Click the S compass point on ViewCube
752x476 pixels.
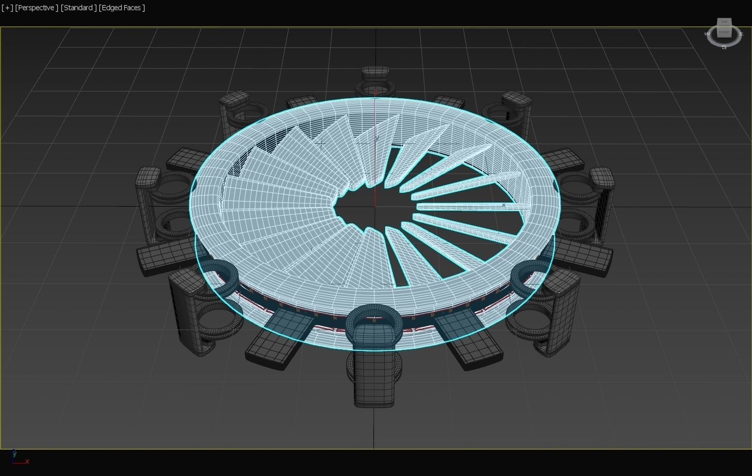point(724,47)
